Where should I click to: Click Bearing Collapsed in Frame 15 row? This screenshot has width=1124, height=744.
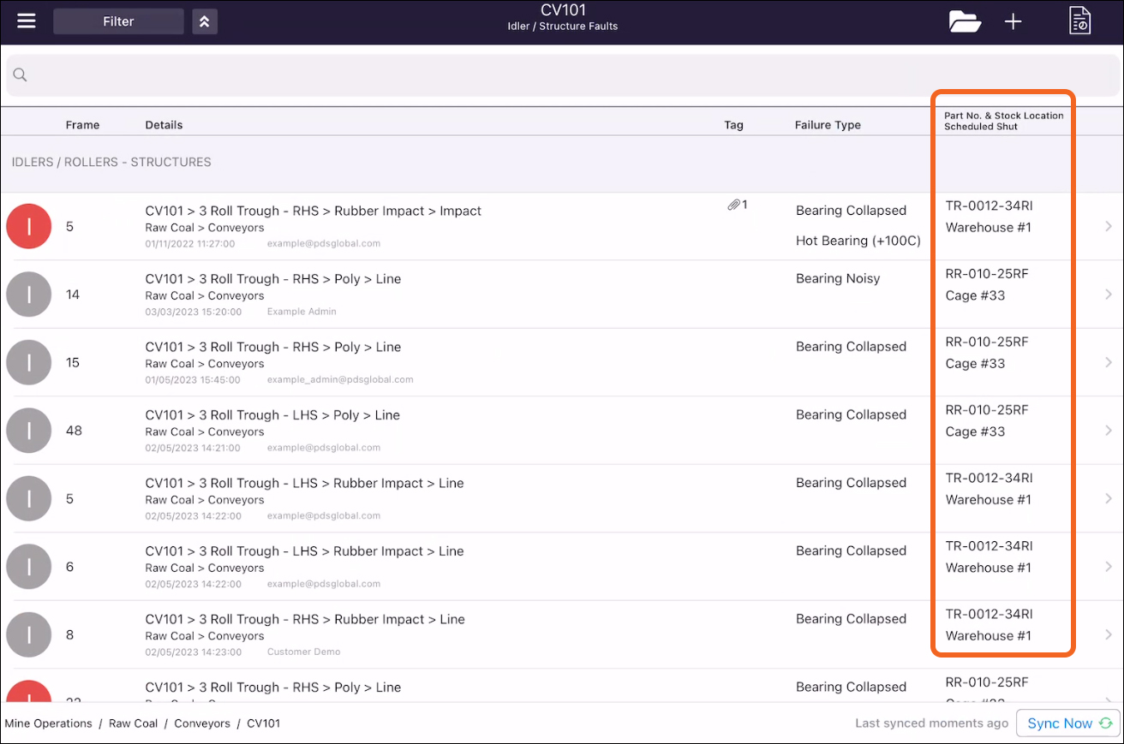(x=851, y=347)
